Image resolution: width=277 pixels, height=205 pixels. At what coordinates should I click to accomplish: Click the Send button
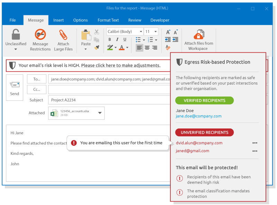click(x=15, y=88)
